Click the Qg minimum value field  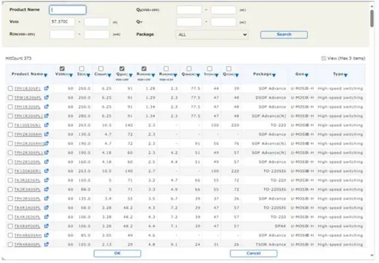pos(189,10)
